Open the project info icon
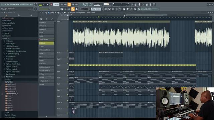This screenshot has height=120, width=214. (x=154, y=4)
